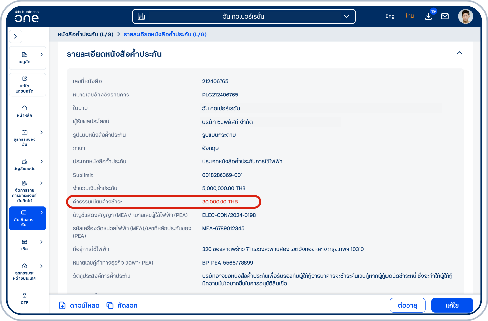The height and width of the screenshot is (321, 488).
Task: Expand the sidebar with arrow button
Action: coord(15,36)
